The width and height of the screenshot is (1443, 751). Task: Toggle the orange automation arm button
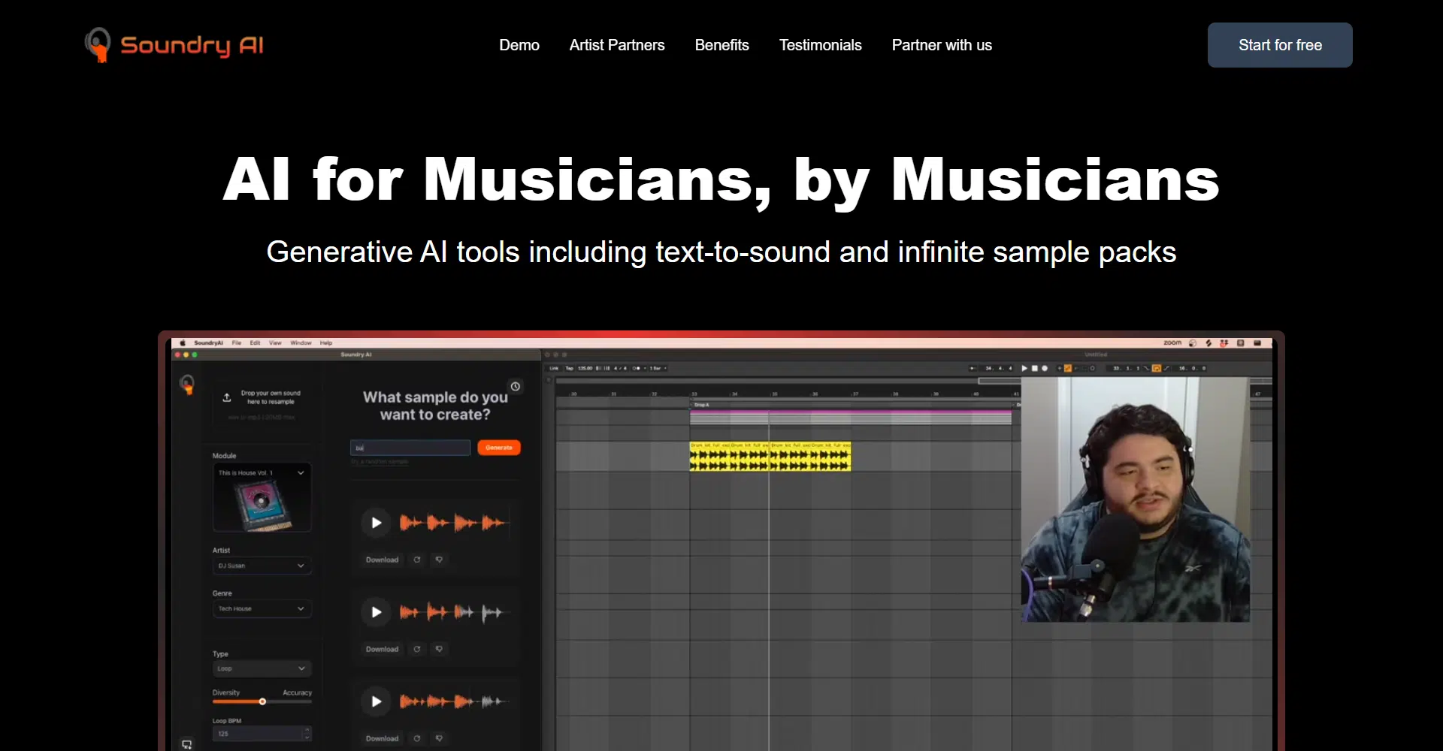[x=1068, y=368]
